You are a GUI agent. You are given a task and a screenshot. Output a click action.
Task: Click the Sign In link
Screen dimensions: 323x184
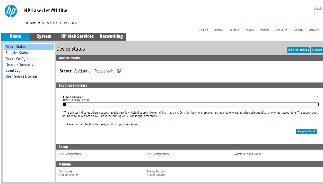pos(318,8)
